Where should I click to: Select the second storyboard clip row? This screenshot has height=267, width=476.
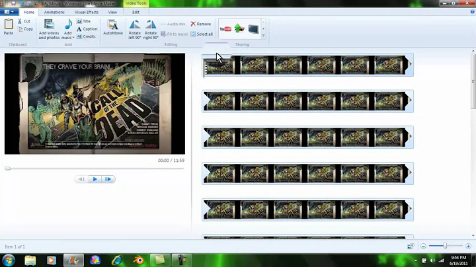pos(307,101)
